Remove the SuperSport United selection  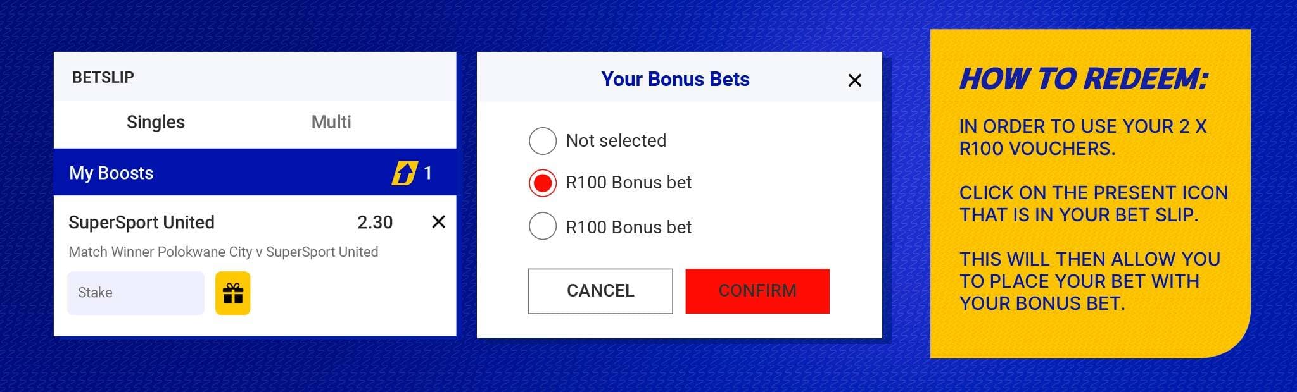[x=438, y=222]
